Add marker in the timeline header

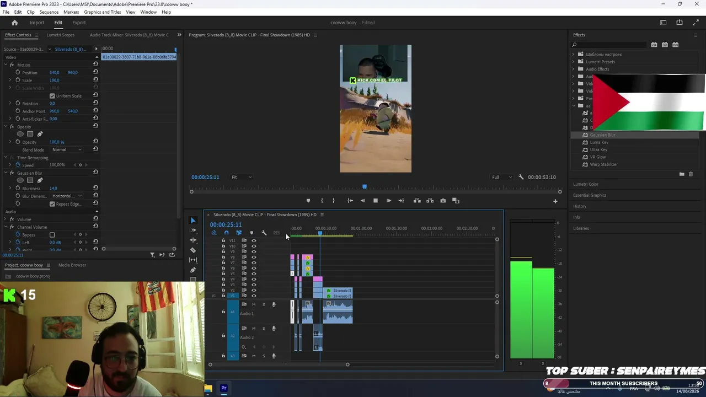pyautogui.click(x=252, y=233)
